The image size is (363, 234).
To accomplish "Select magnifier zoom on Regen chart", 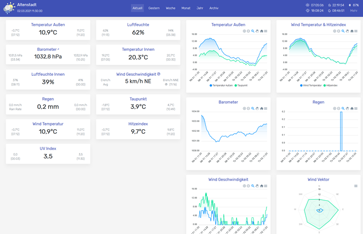I will coord(343,108).
